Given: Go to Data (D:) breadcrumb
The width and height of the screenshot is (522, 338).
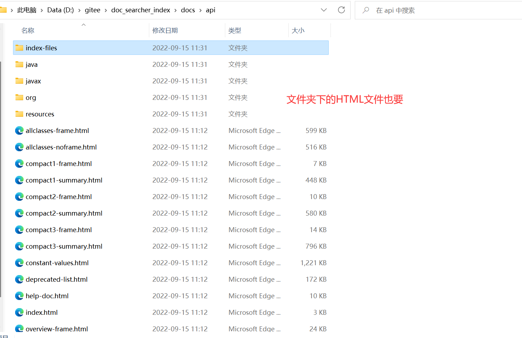Looking at the screenshot, I should point(61,10).
